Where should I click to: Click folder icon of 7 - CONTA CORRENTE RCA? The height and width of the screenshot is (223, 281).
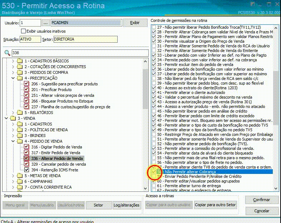[20, 187]
